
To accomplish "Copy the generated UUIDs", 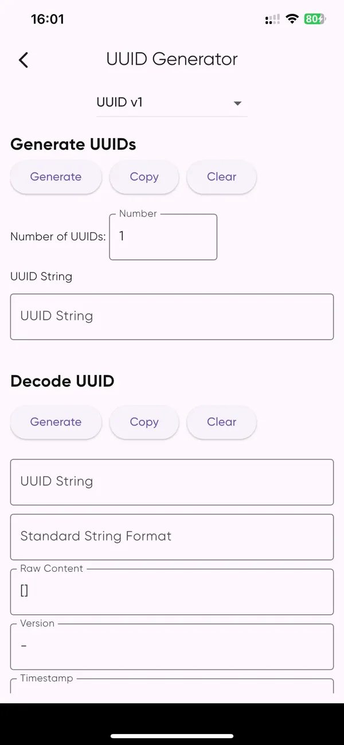I will (144, 177).
